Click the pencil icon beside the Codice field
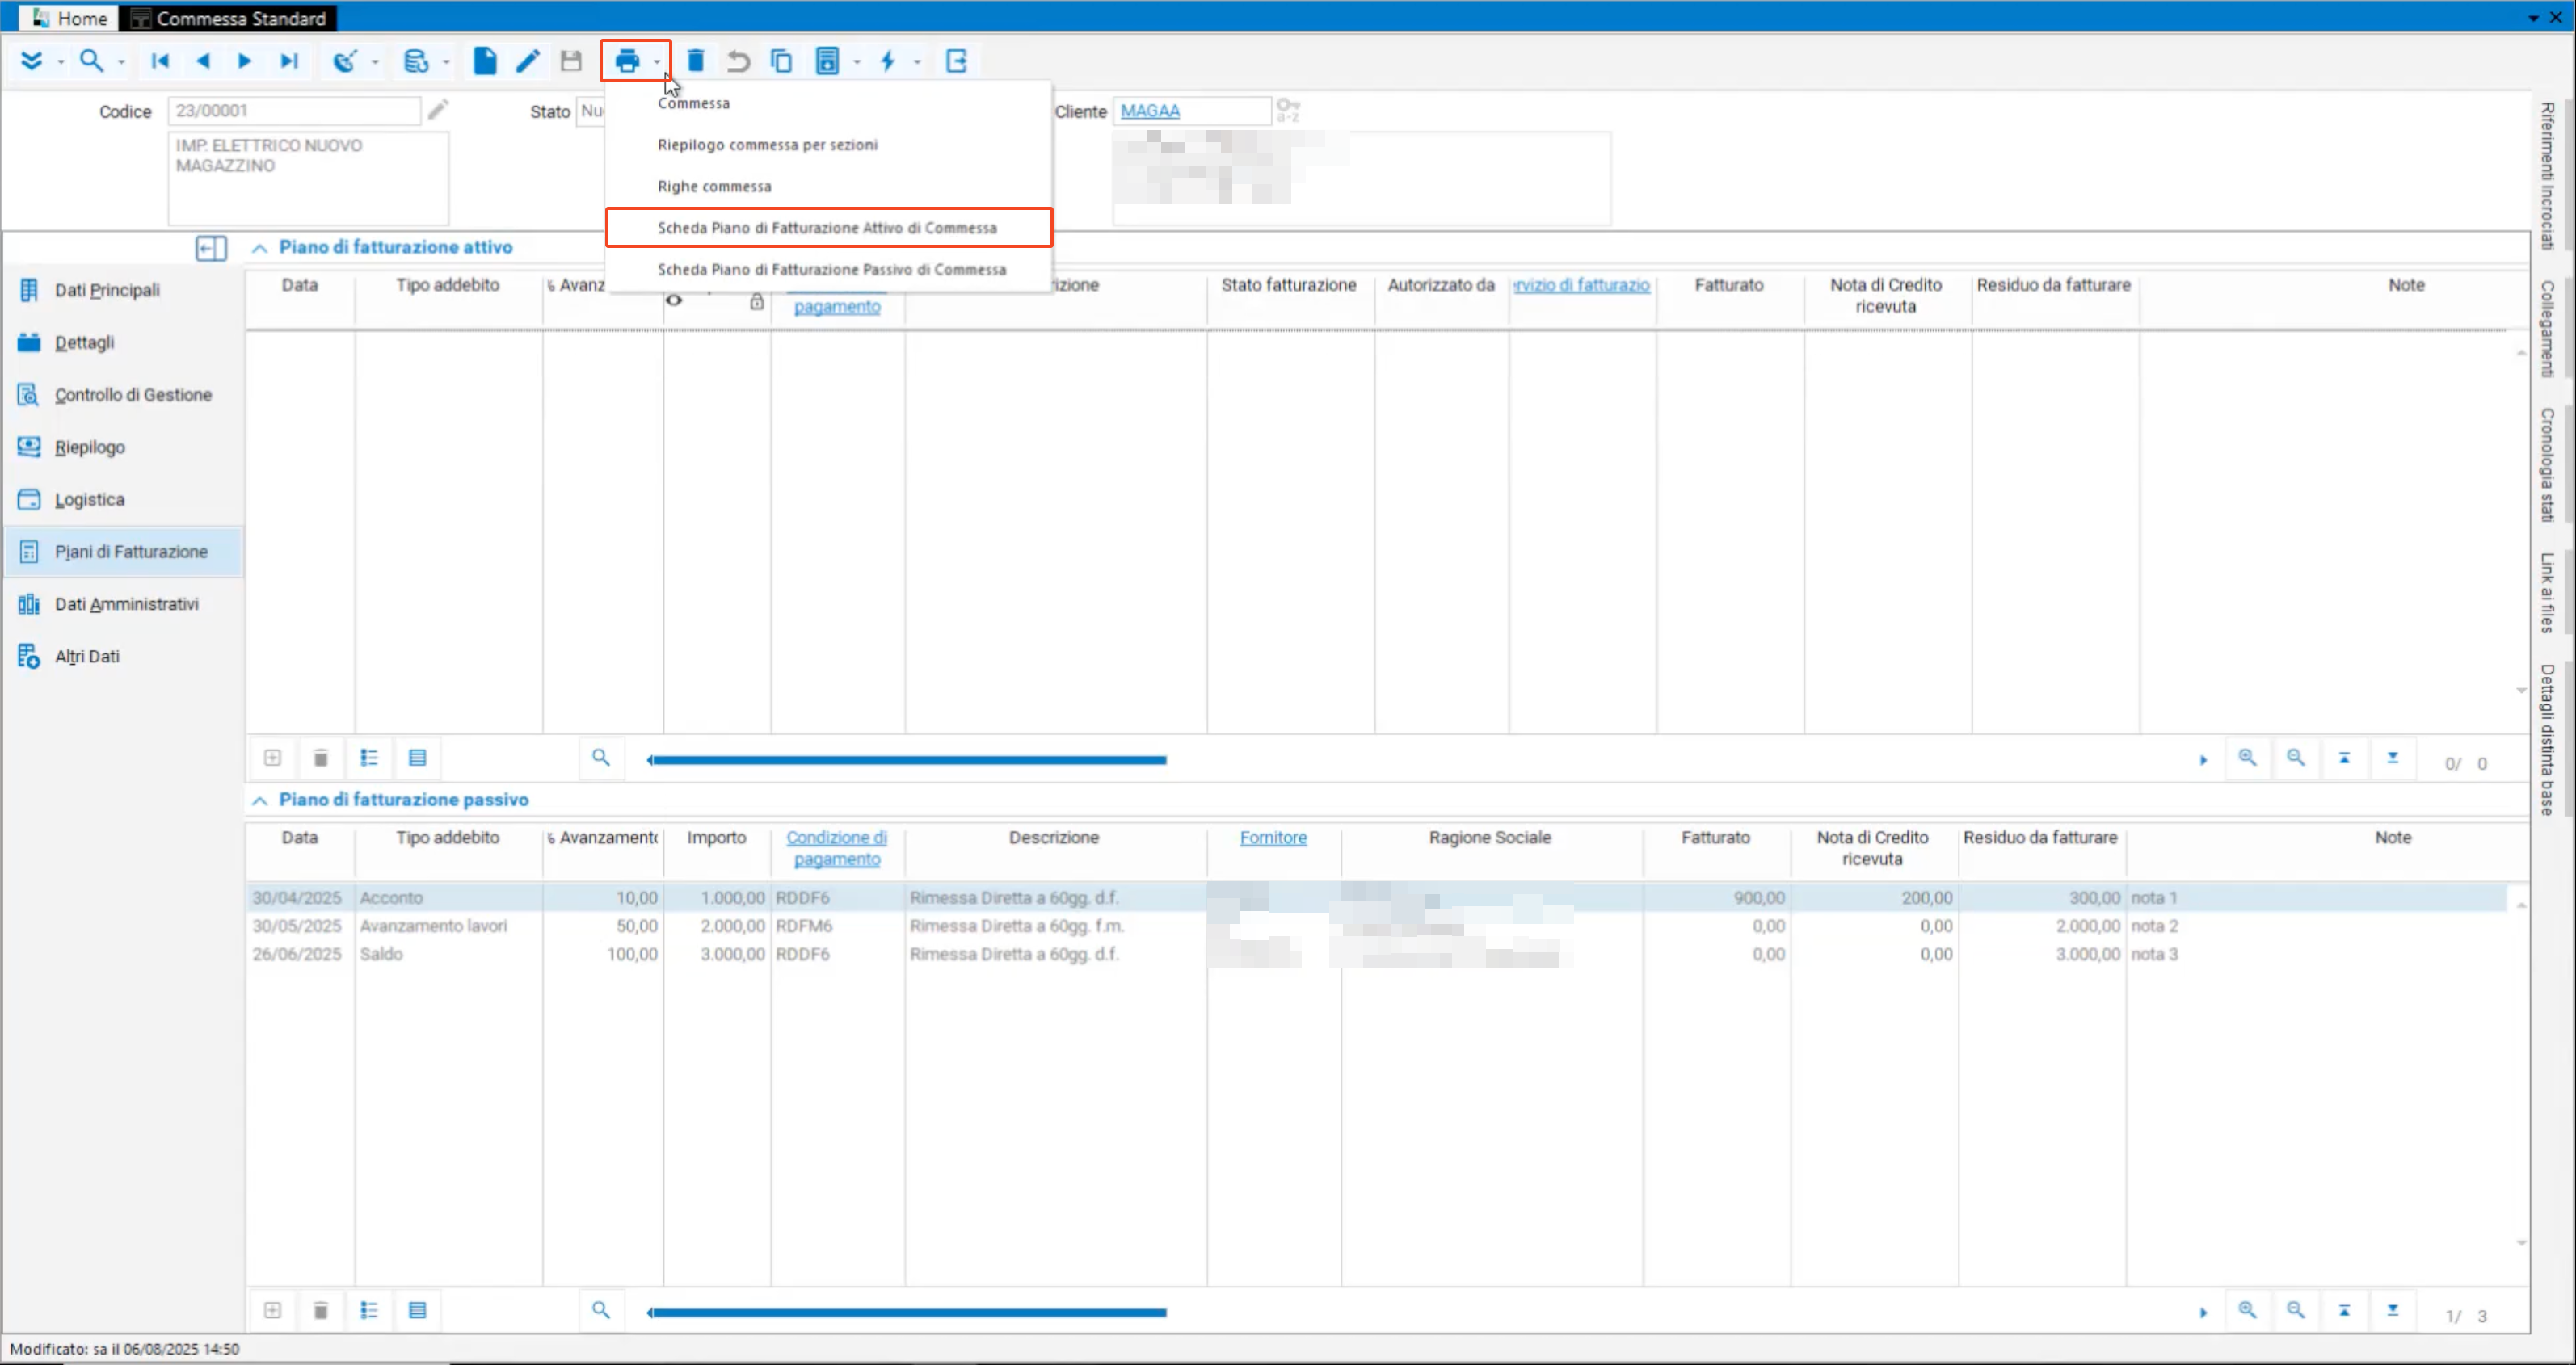The height and width of the screenshot is (1365, 2576). [438, 109]
